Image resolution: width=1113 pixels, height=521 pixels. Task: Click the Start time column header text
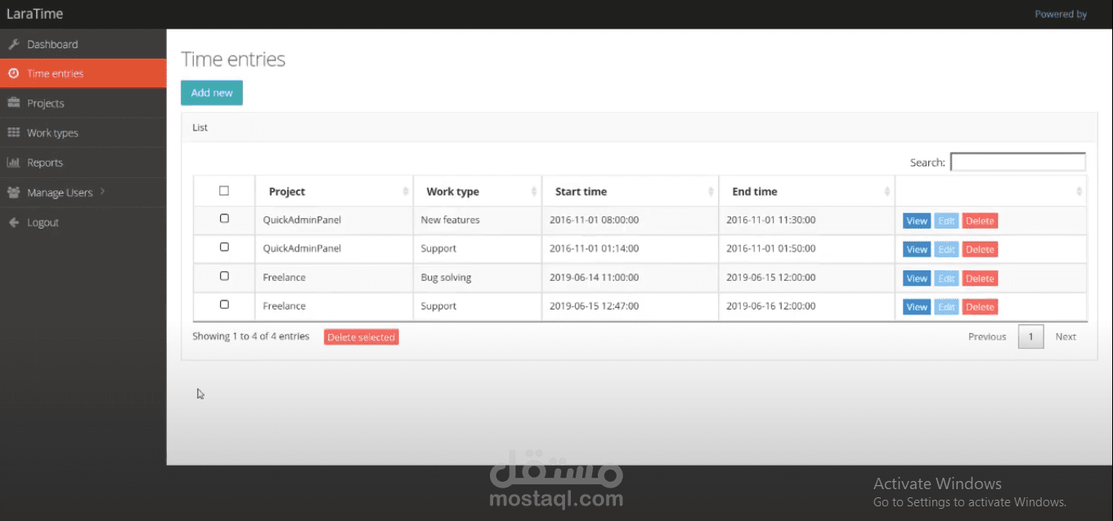581,192
